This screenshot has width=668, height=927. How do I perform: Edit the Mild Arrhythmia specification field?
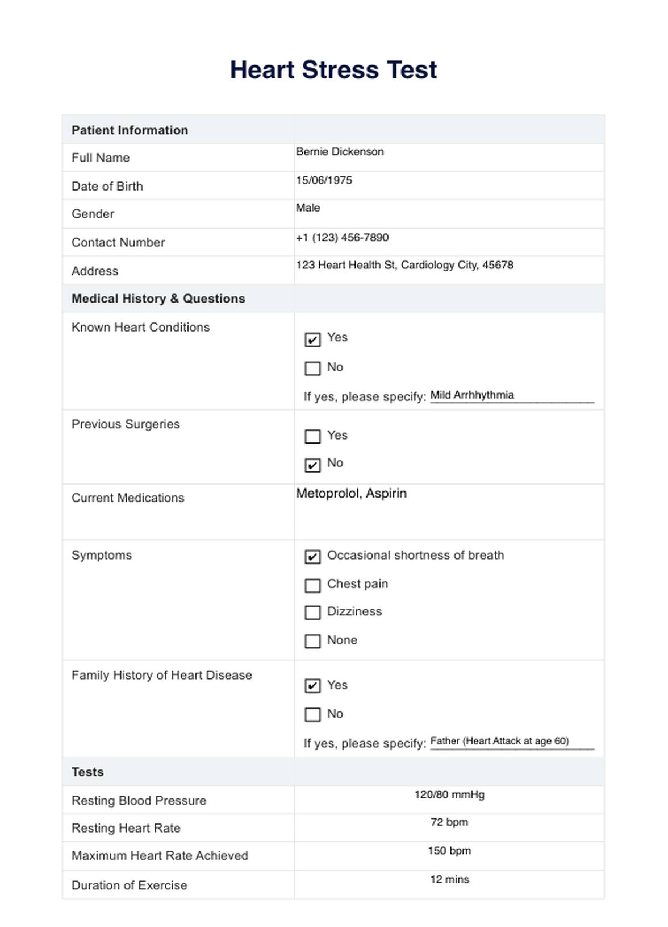click(511, 395)
